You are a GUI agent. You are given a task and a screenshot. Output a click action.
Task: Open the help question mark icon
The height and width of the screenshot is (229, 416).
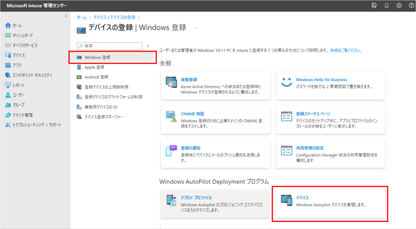pos(411,6)
